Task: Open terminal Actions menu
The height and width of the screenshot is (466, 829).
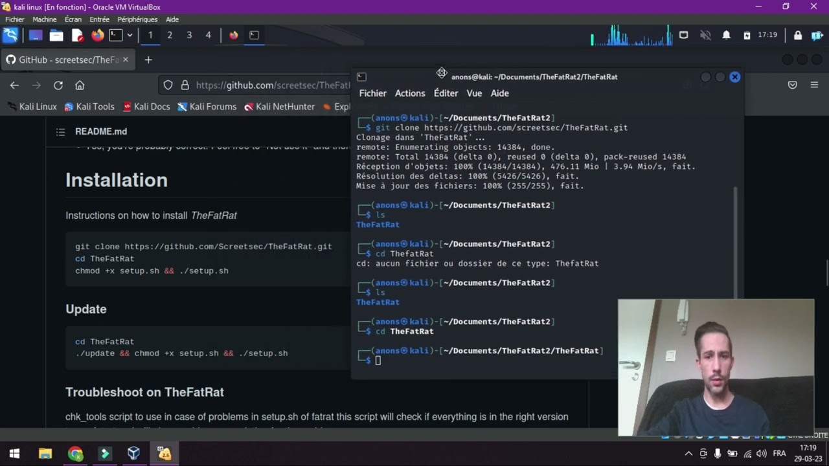Action: tap(410, 93)
